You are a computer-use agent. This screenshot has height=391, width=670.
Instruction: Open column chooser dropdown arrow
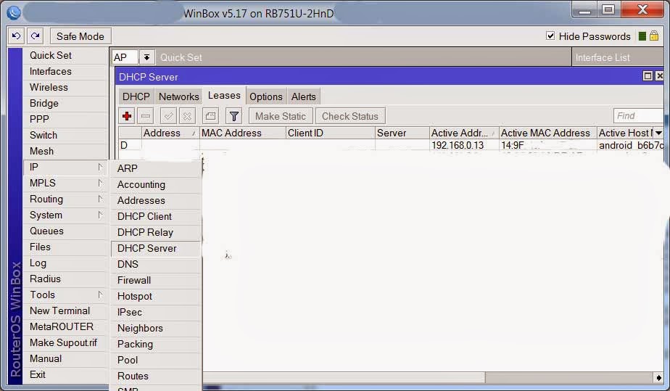pyautogui.click(x=658, y=133)
